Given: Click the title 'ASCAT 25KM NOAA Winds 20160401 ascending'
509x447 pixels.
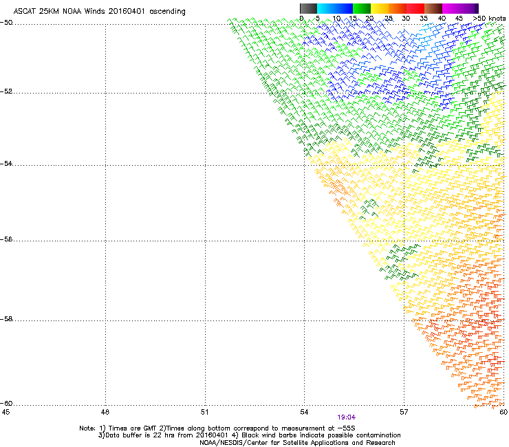Looking at the screenshot, I should [x=99, y=12].
